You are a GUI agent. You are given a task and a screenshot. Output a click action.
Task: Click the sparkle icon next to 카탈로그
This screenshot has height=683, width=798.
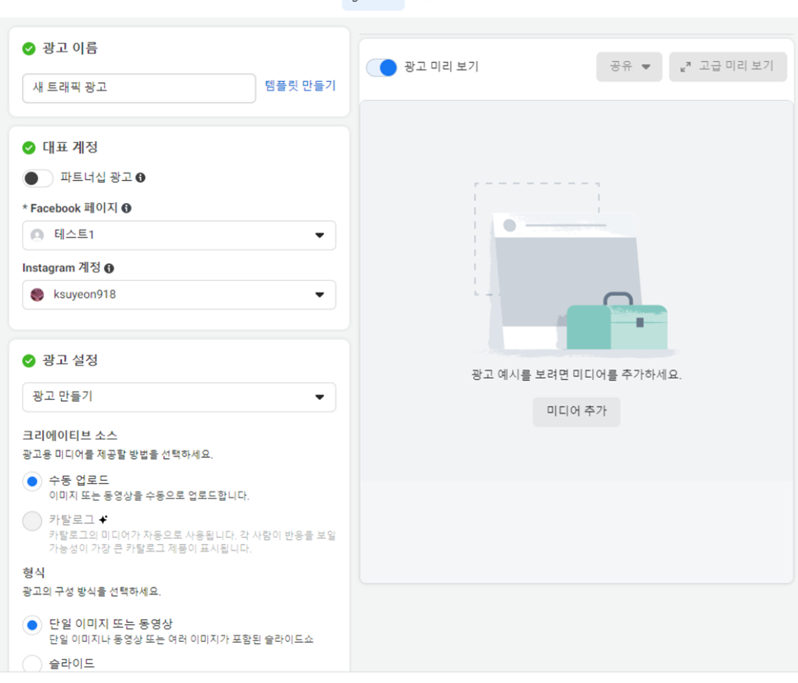[x=104, y=519]
